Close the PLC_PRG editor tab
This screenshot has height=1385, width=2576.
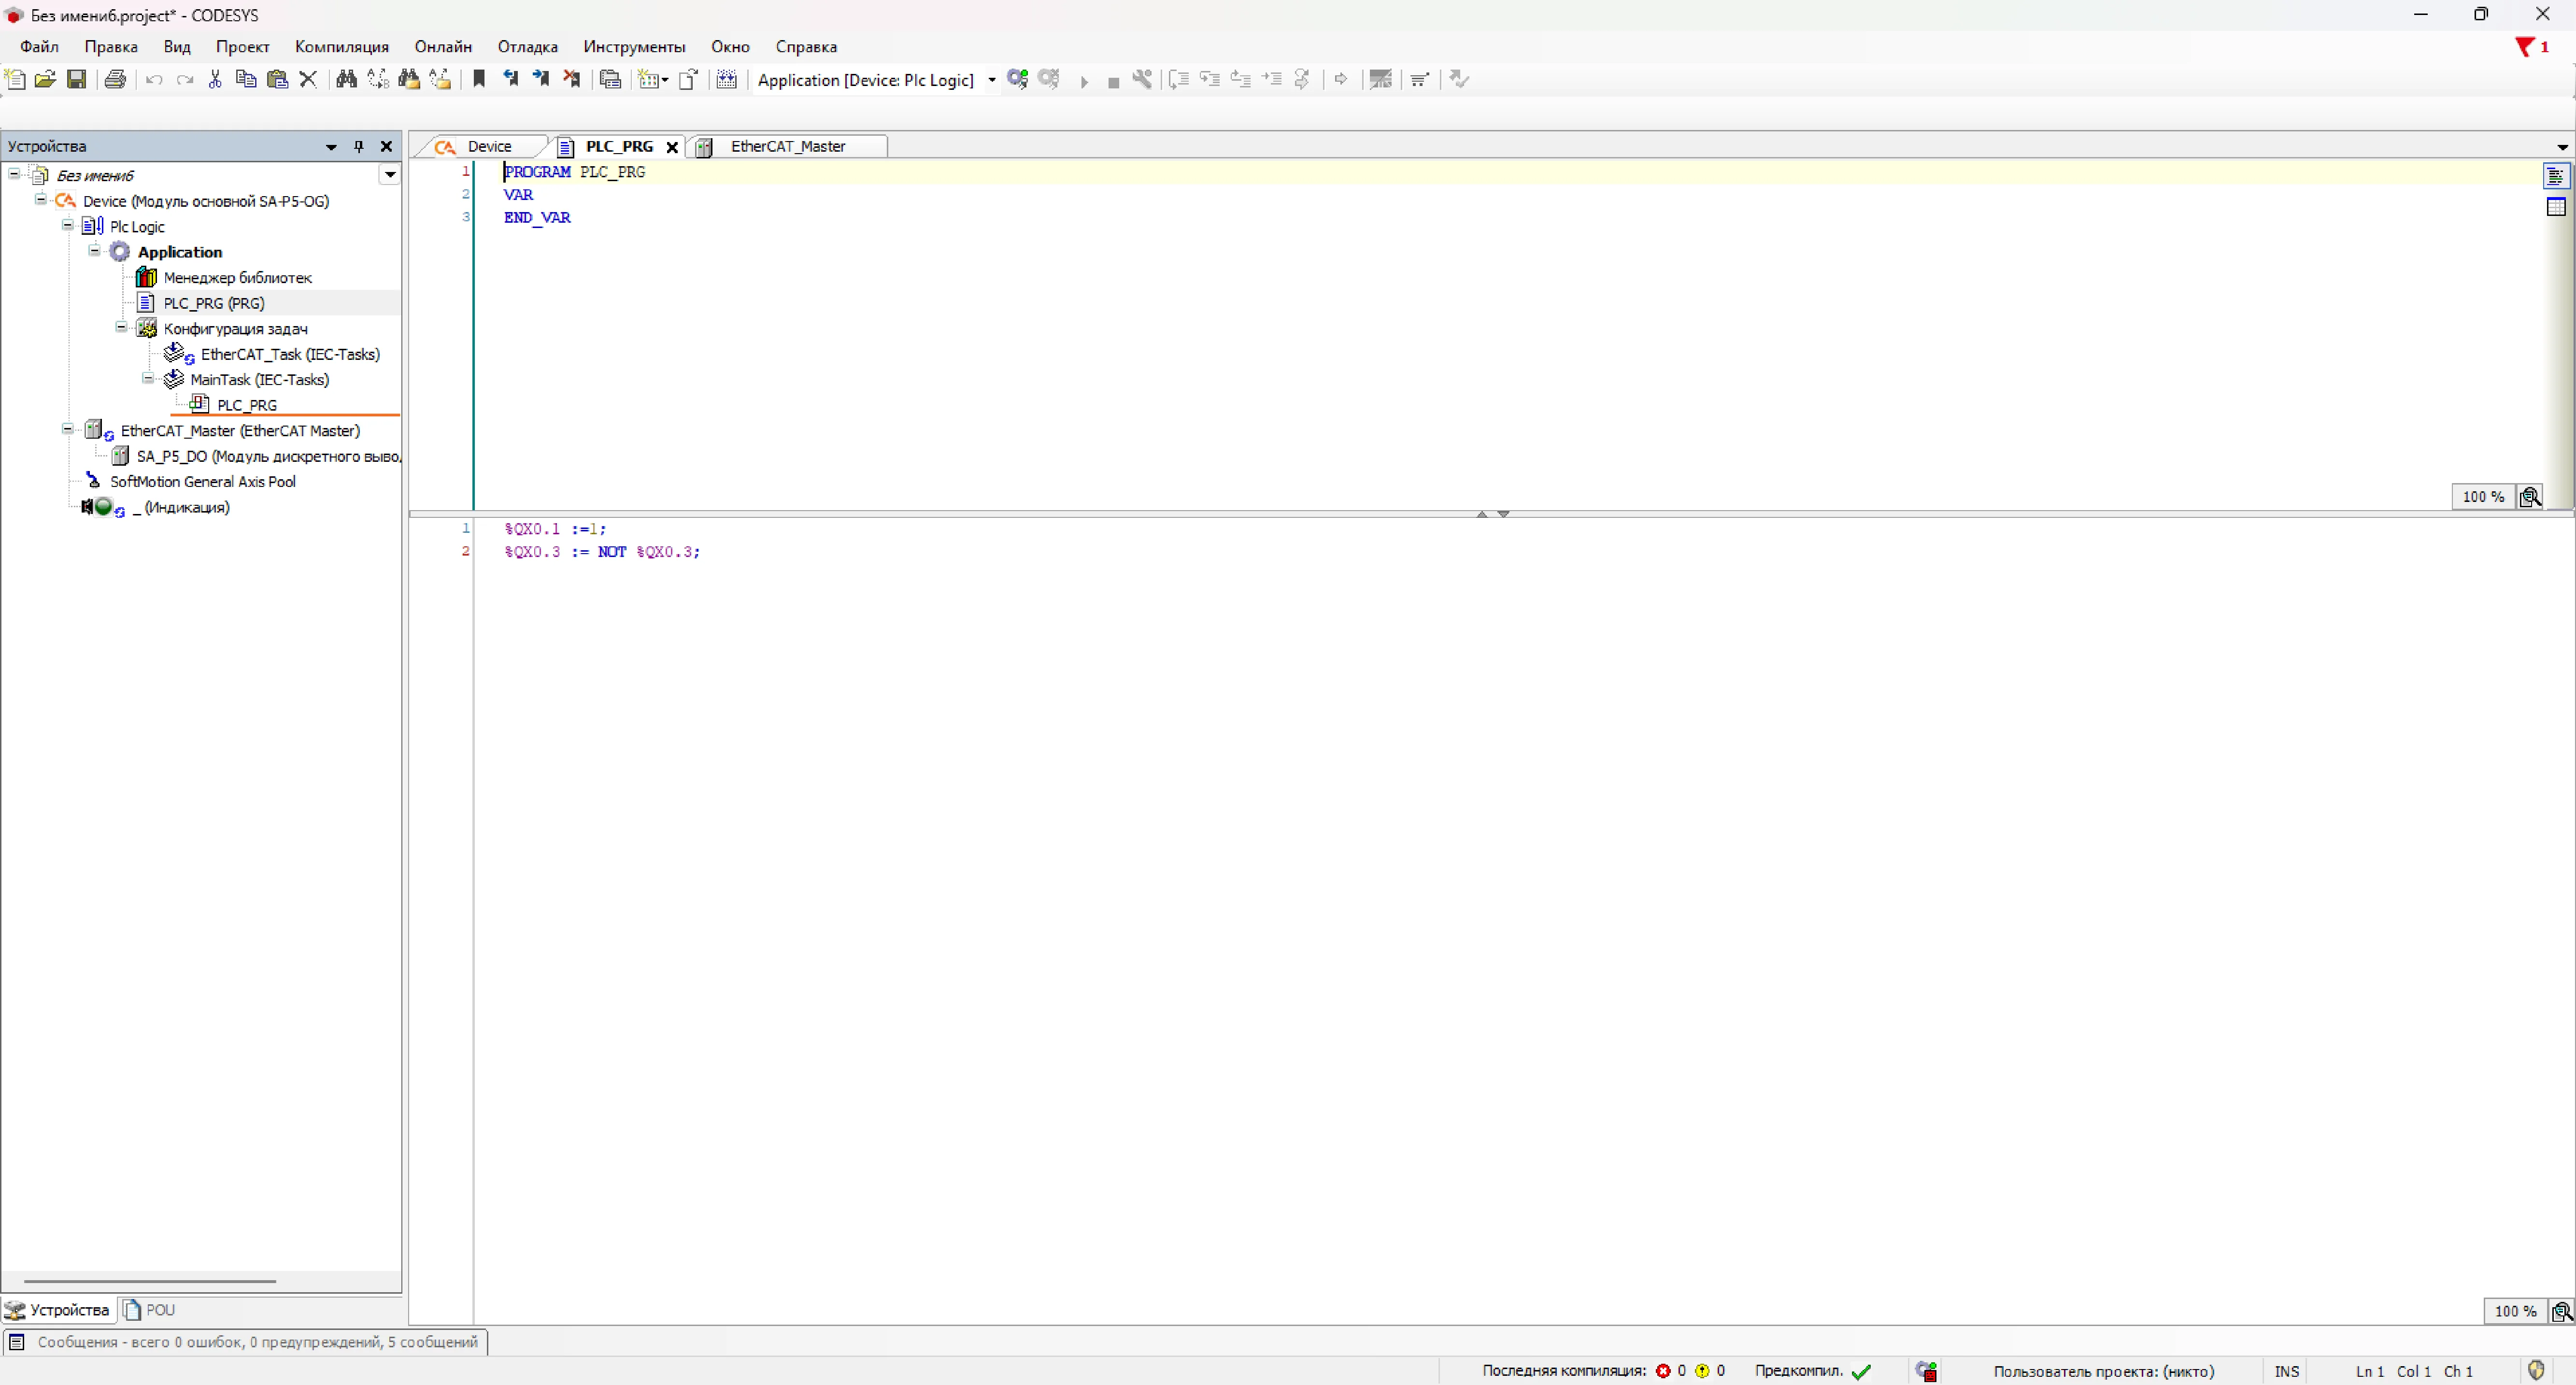(672, 147)
